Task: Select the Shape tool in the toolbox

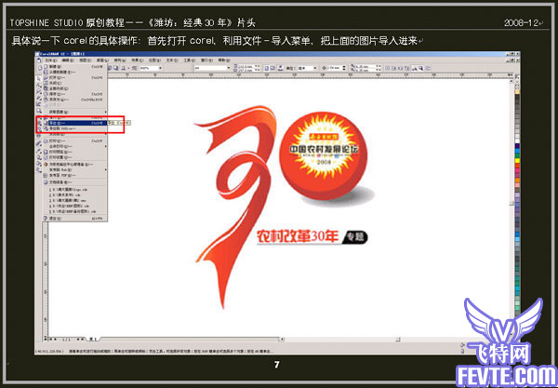Action: [x=39, y=85]
